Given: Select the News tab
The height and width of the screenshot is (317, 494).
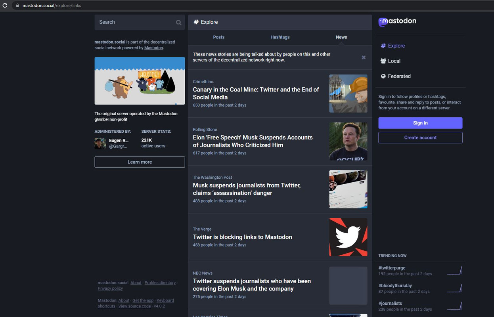Looking at the screenshot, I should click(x=341, y=37).
